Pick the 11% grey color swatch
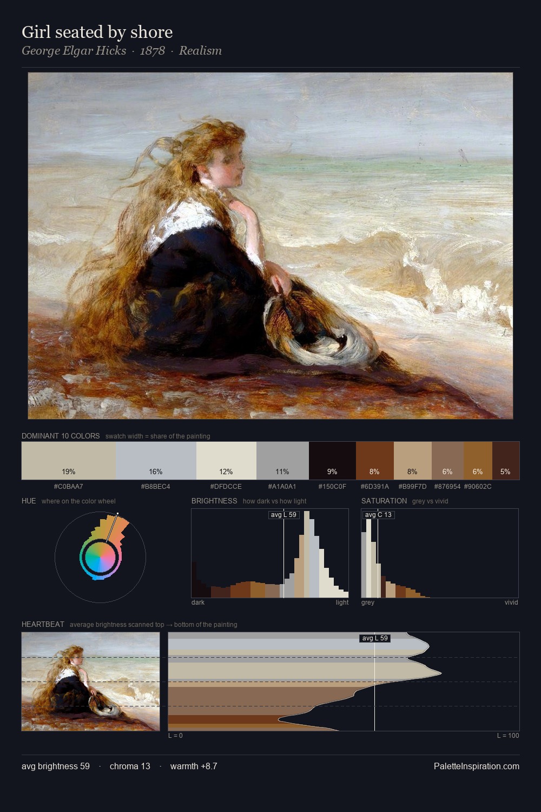 [282, 461]
